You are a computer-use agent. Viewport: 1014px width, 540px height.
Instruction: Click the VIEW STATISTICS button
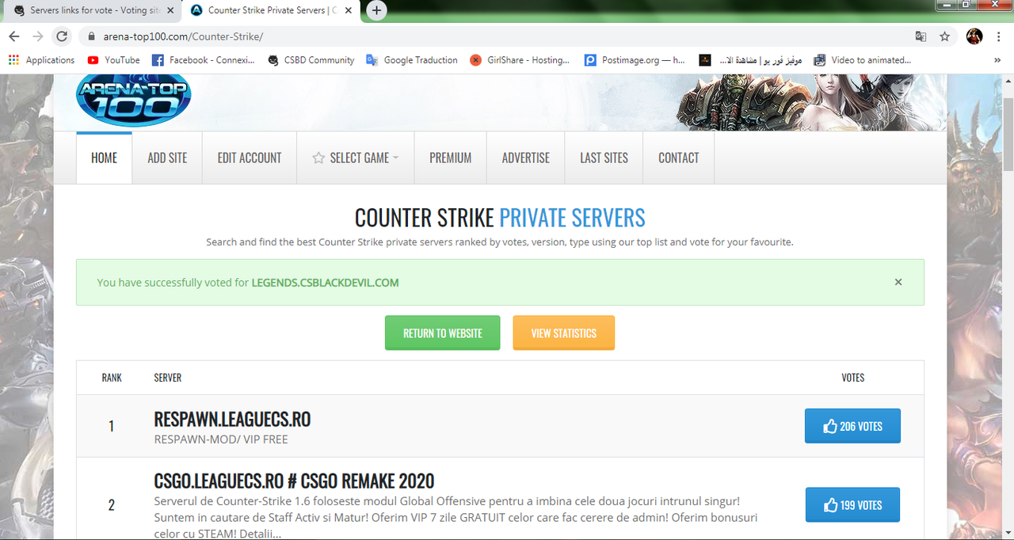pos(563,333)
